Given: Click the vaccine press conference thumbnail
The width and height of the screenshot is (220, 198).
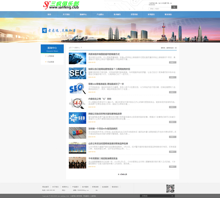Looking at the screenshot, I should [x=77, y=148].
